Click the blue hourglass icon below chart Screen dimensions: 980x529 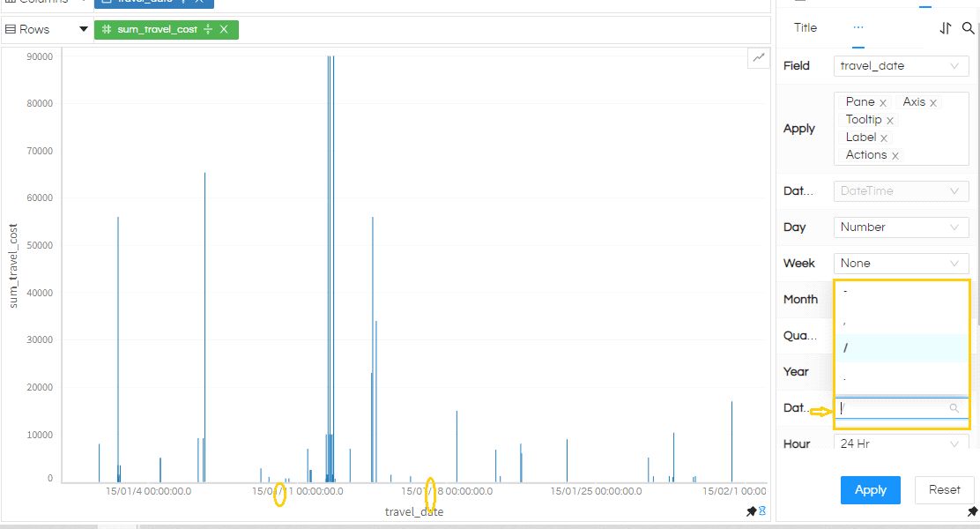tap(762, 511)
